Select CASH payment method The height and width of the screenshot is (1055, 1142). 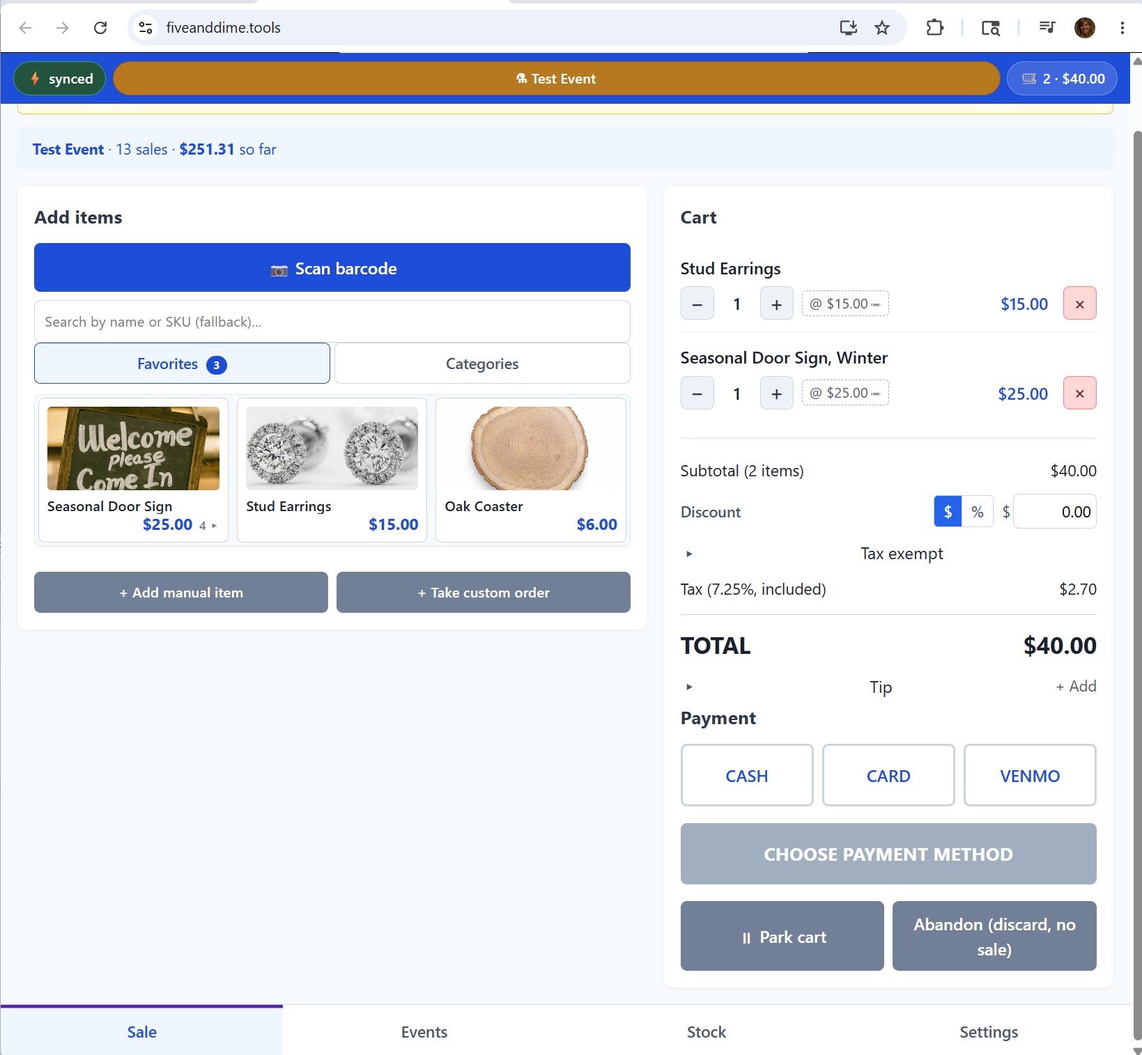(x=747, y=776)
